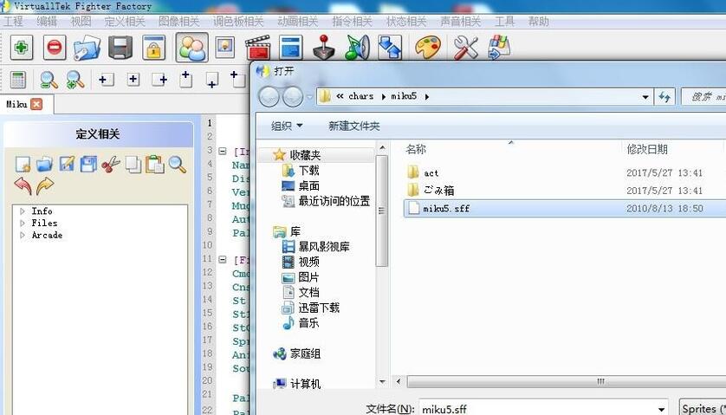Image resolution: width=726 pixels, height=415 pixels.
Task: Open the 调色板相关 menu
Action: 238,22
